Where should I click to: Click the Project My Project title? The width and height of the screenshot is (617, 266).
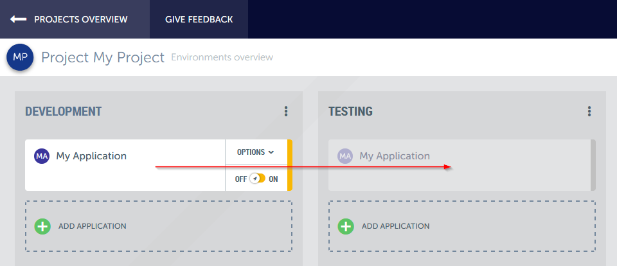point(103,57)
